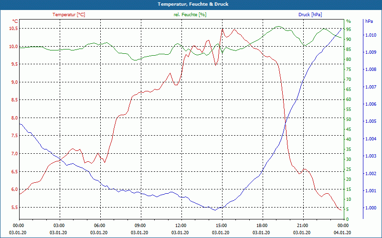The height and width of the screenshot is (238, 382).
Task: Select the blue pressure value '1.001'
Action: click(371, 191)
